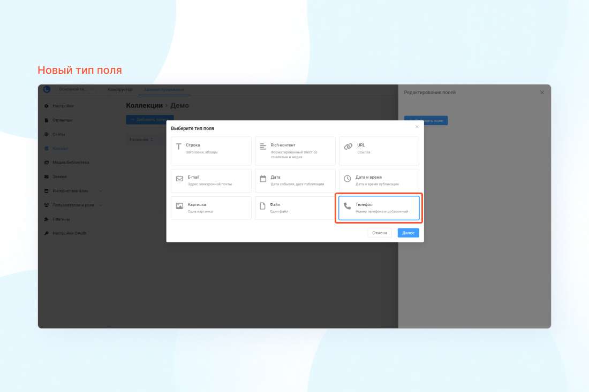Pick the Картинка image icon
This screenshot has height=392, width=589.
pos(179,206)
